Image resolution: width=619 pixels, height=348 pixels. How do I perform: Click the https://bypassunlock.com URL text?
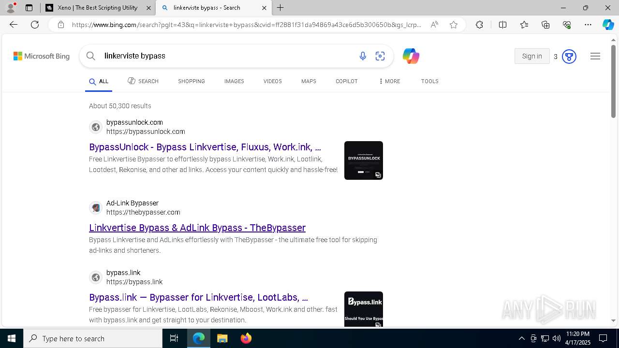(146, 131)
